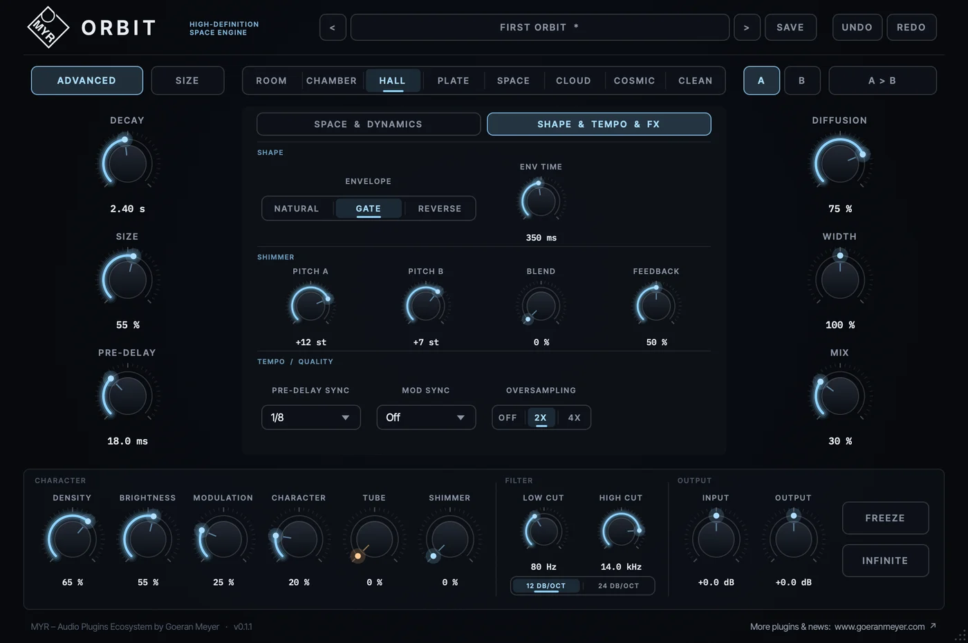
Task: Set oversampling to 2X
Action: coord(541,418)
